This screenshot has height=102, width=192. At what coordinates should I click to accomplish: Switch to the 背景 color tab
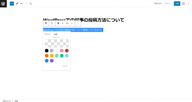(x=56, y=34)
